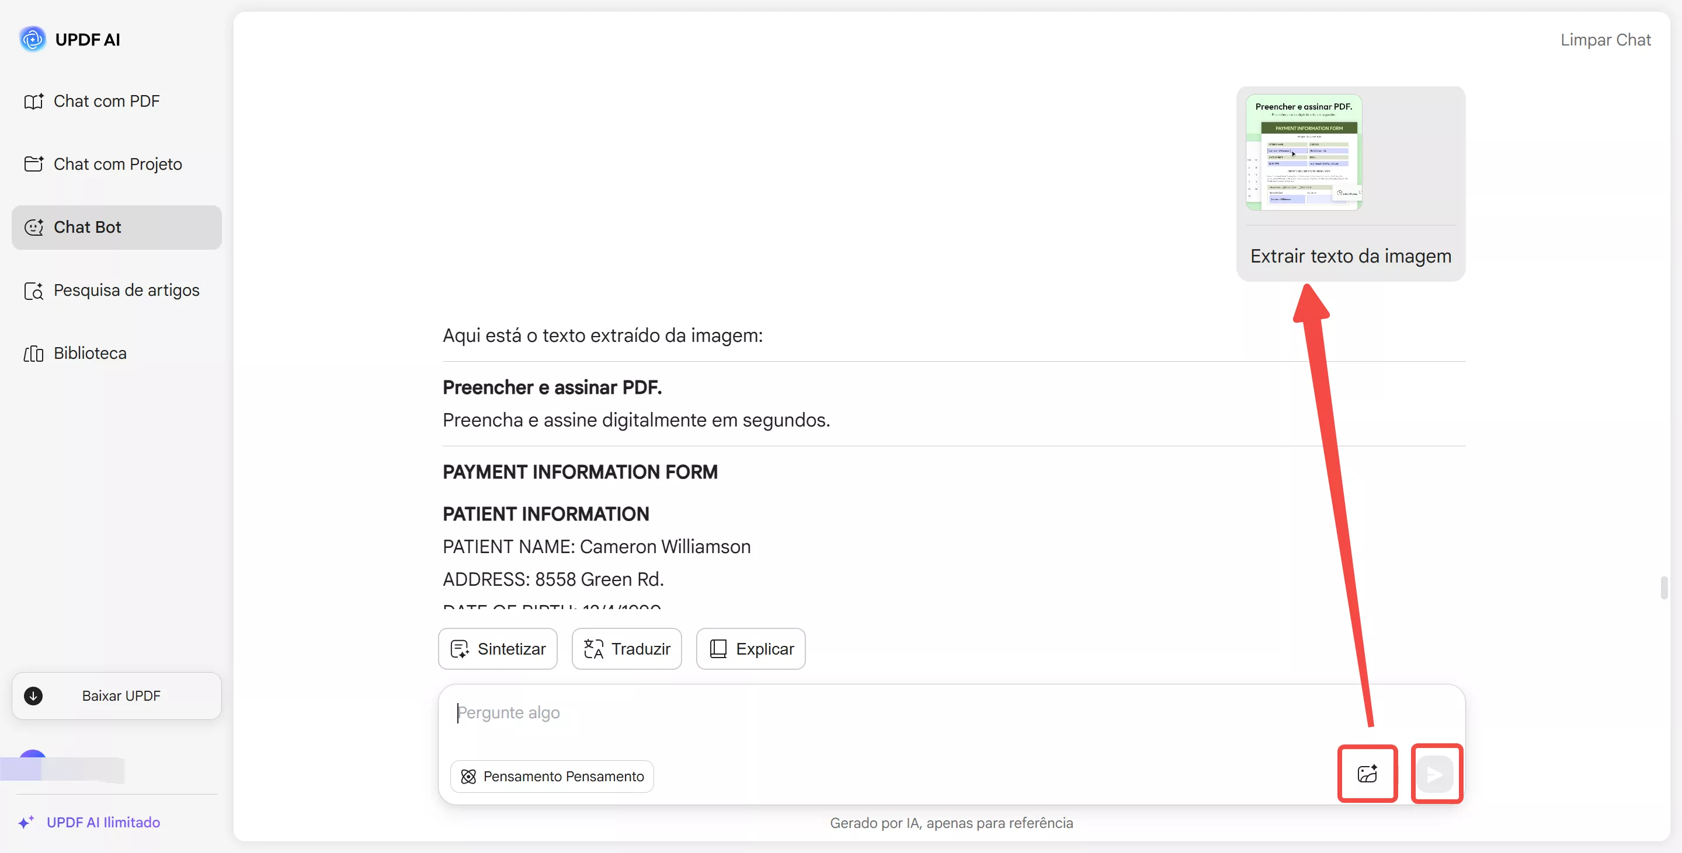Open Pesquisa de artigos page
Image resolution: width=1682 pixels, height=853 pixels.
click(x=126, y=290)
